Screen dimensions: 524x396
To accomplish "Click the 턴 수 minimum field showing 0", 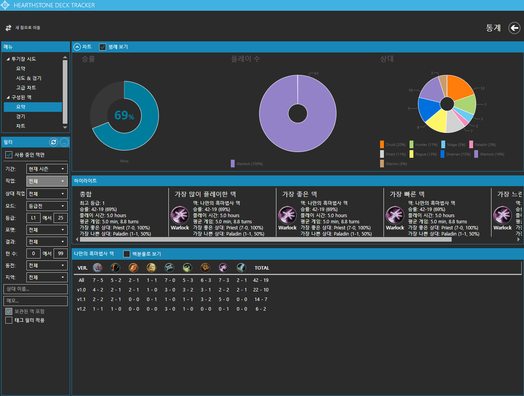I will coord(33,254).
